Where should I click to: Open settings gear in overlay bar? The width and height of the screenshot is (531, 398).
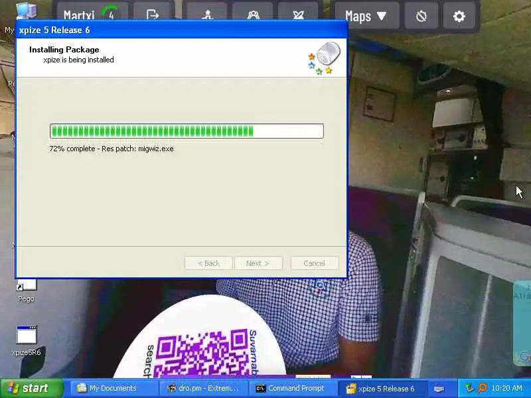click(x=459, y=16)
